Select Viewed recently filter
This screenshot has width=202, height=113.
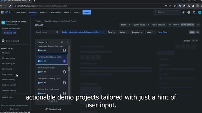tap(9, 79)
